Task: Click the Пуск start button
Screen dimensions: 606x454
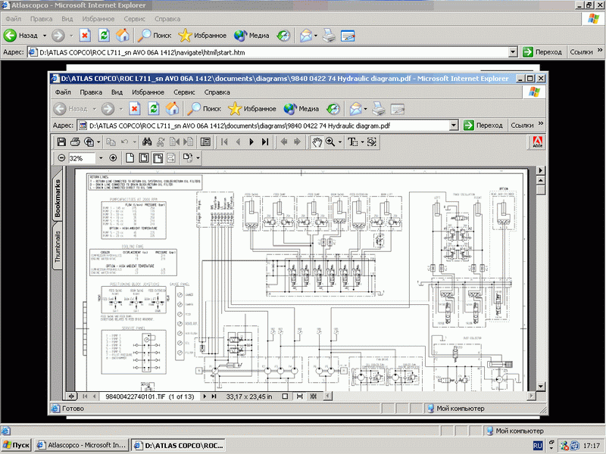Action: pos(17,446)
